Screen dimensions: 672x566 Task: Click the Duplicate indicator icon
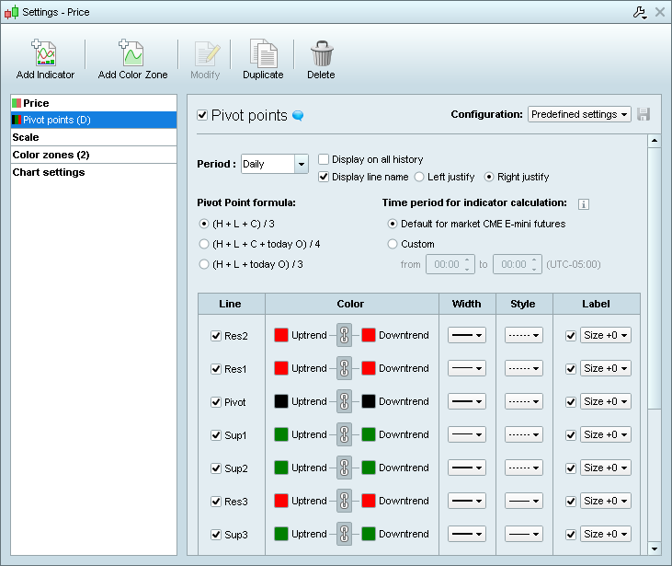(263, 54)
